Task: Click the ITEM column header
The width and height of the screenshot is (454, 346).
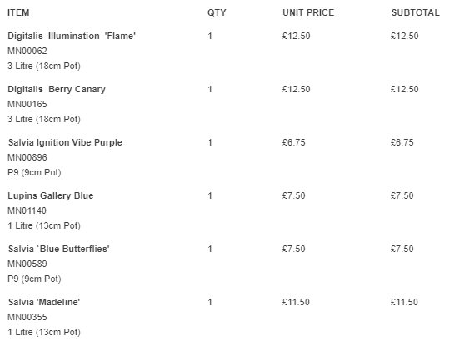Action: pyautogui.click(x=18, y=12)
